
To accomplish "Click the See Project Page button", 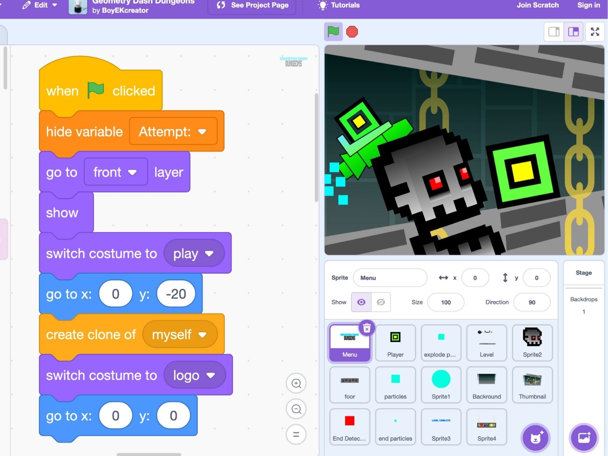I will [x=252, y=5].
